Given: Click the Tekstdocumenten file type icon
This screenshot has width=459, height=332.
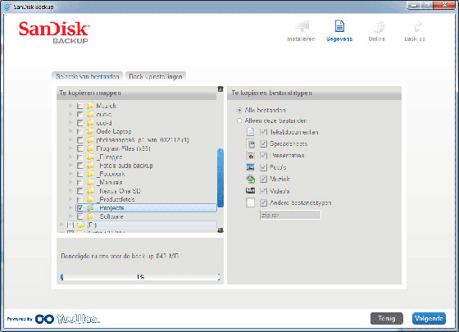Looking at the screenshot, I should (x=250, y=132).
